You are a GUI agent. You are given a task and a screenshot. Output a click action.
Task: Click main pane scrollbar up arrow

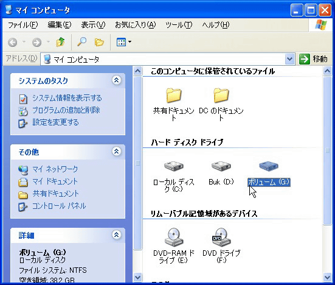click(x=327, y=71)
